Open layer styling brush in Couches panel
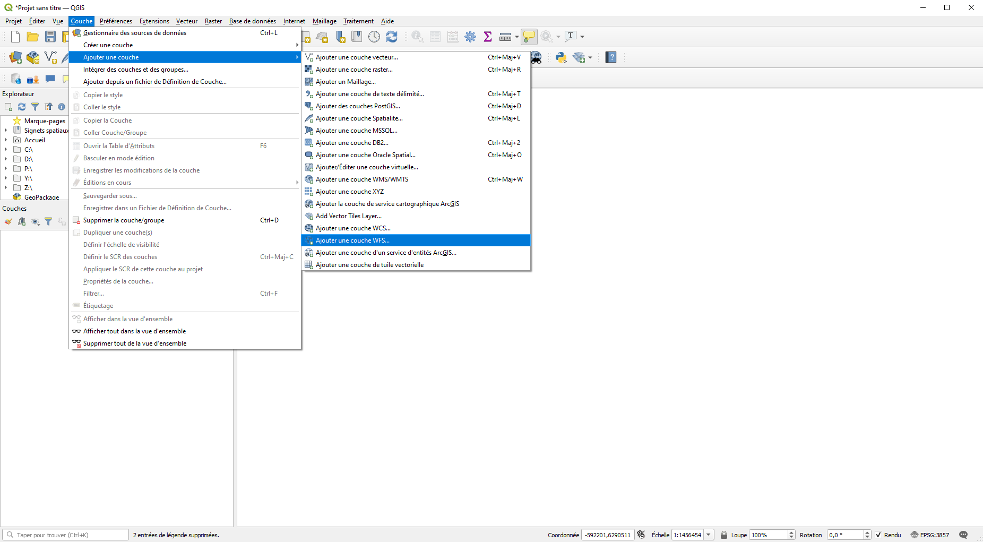Image resolution: width=983 pixels, height=542 pixels. 8,221
